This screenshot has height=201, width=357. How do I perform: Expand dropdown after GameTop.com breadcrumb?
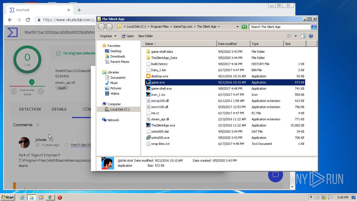(195, 27)
